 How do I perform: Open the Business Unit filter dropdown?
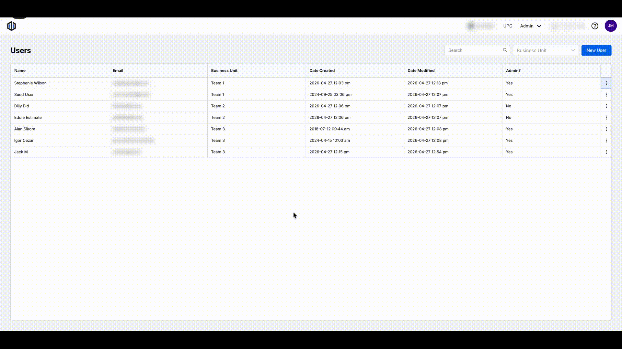click(546, 50)
